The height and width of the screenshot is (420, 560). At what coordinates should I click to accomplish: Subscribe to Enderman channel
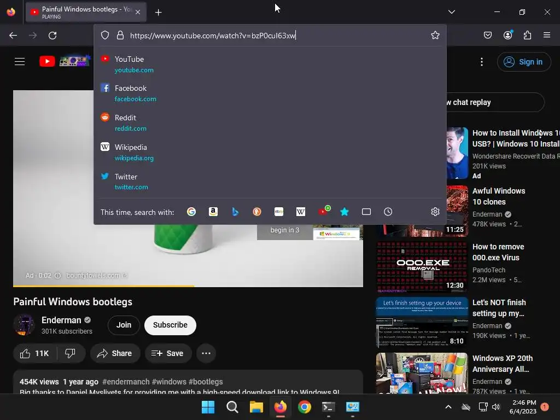point(171,325)
